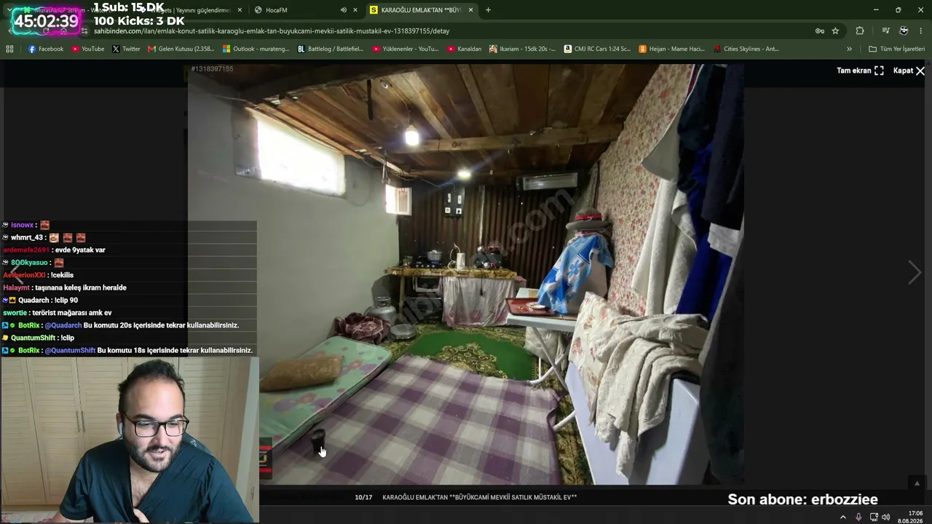
Task: Open the CMJ RC Cars bookmark
Action: click(597, 49)
